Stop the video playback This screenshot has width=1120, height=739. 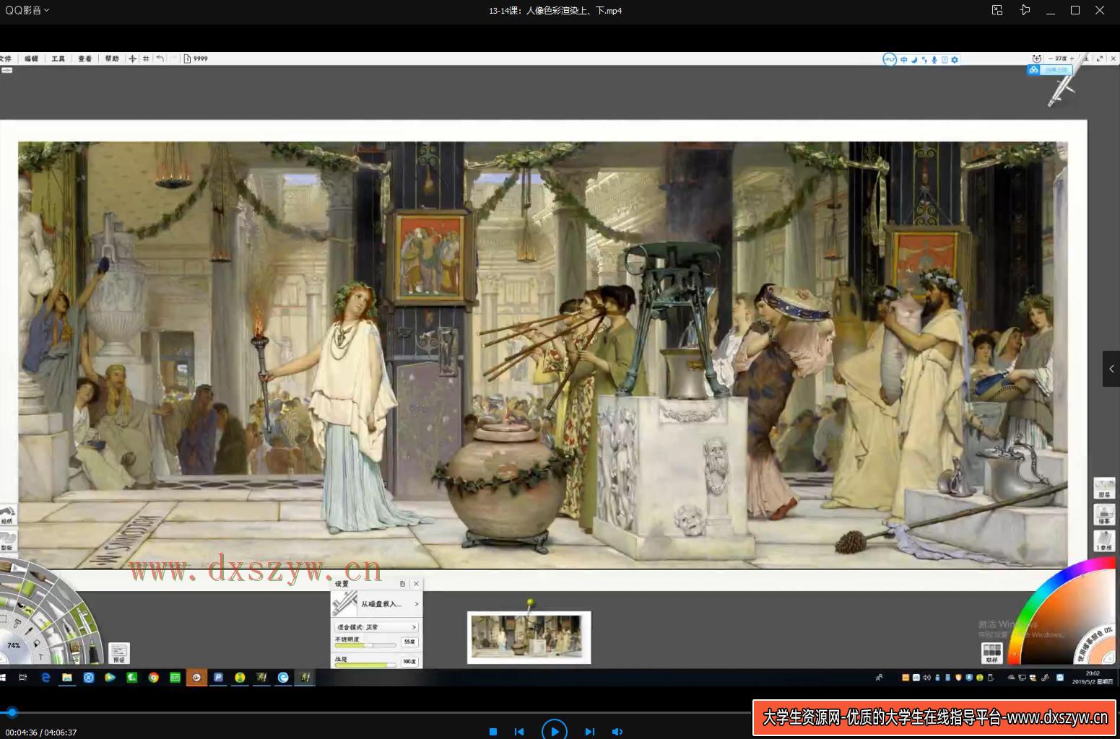pos(493,732)
